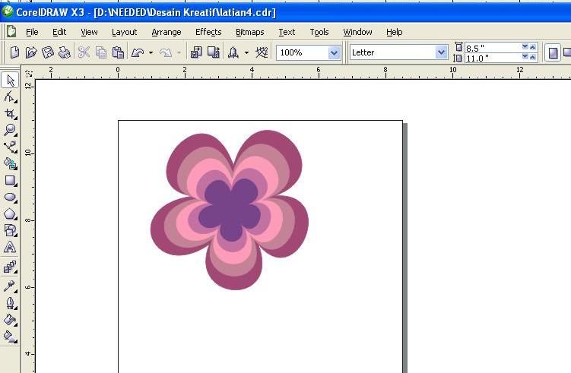Viewport: 571px width, 373px height.
Task: Select the Crop tool
Action: (10, 114)
